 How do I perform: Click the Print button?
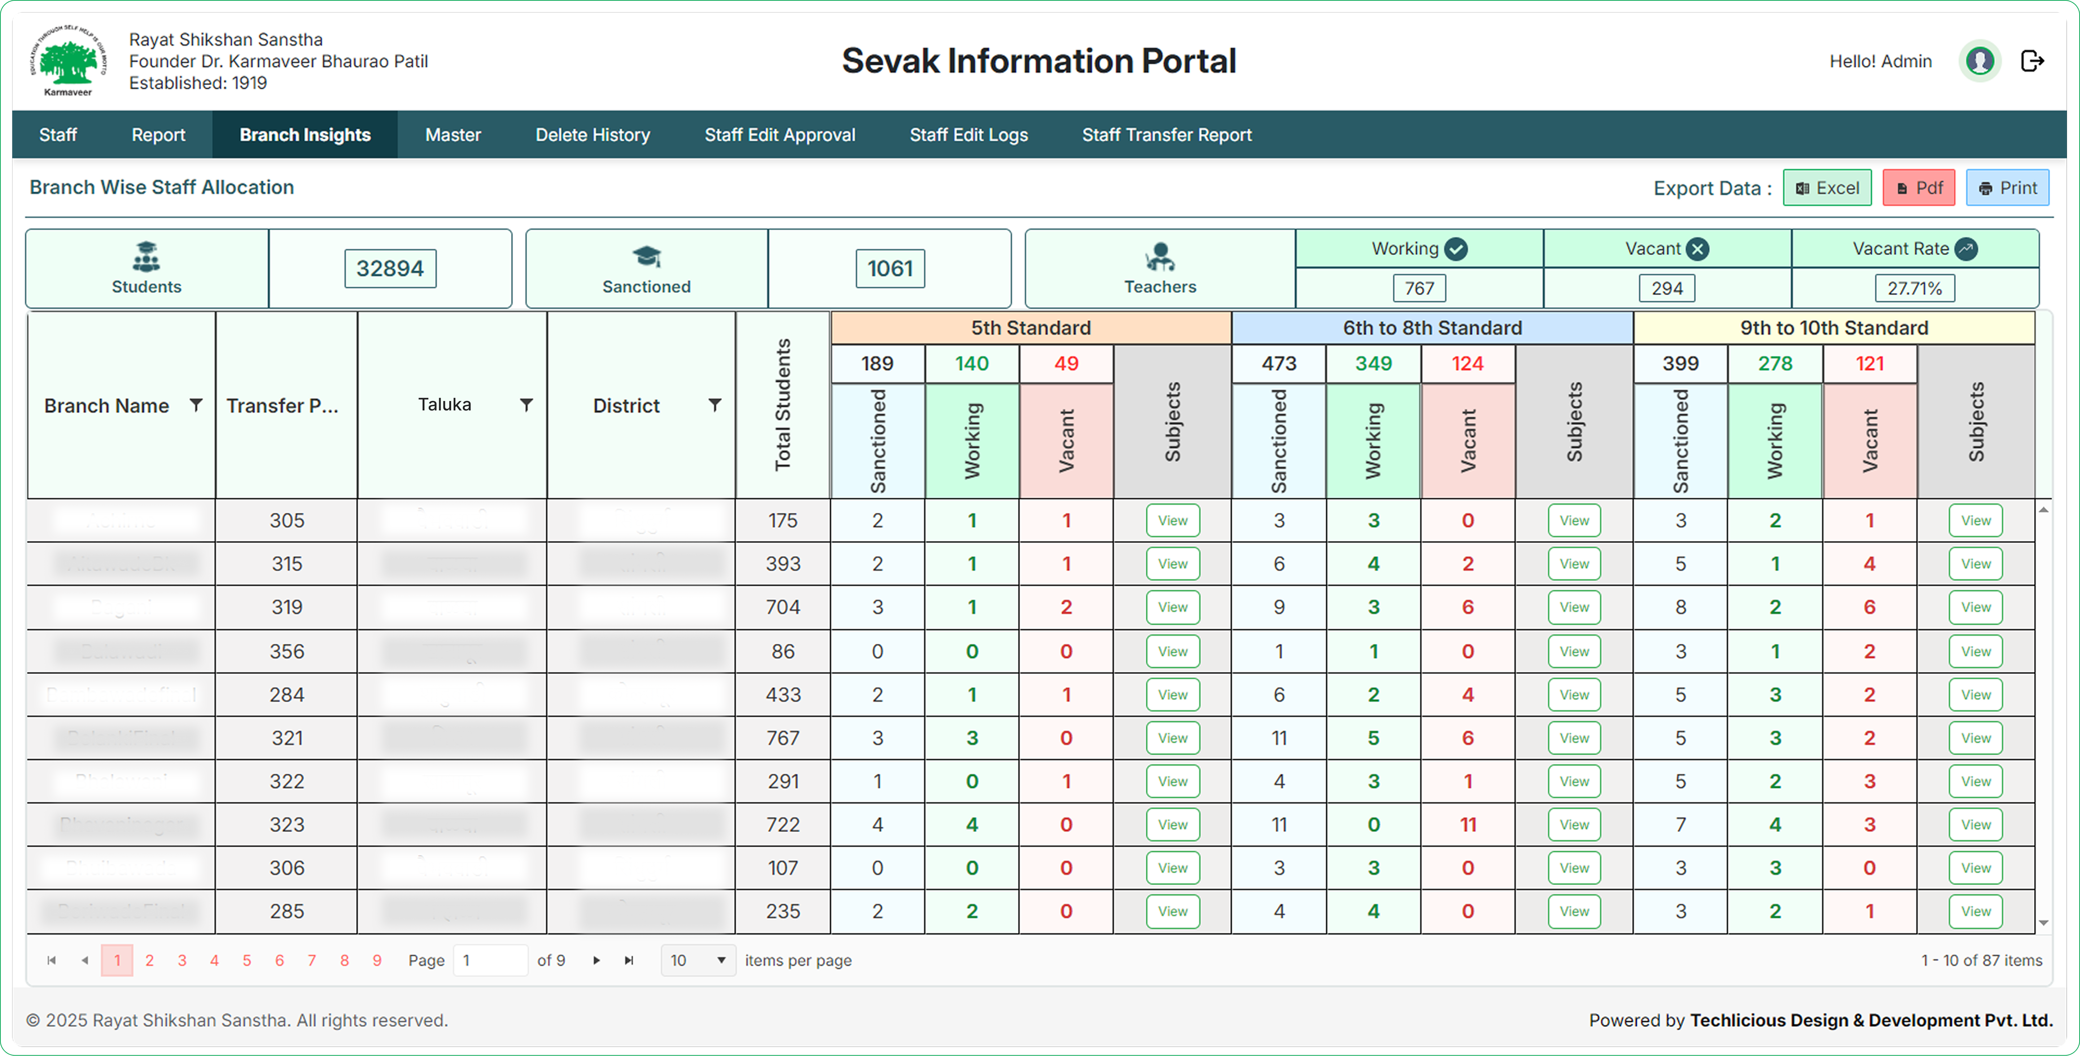click(x=2007, y=188)
